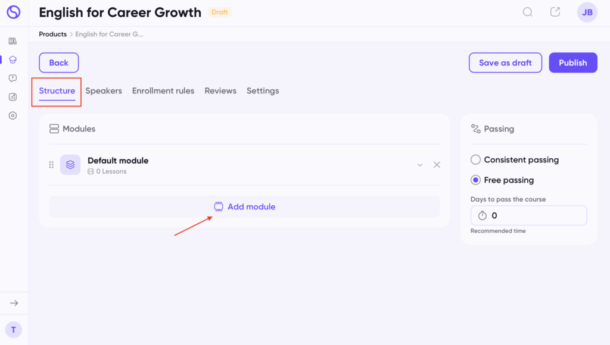Remove Default module with X icon

click(437, 165)
